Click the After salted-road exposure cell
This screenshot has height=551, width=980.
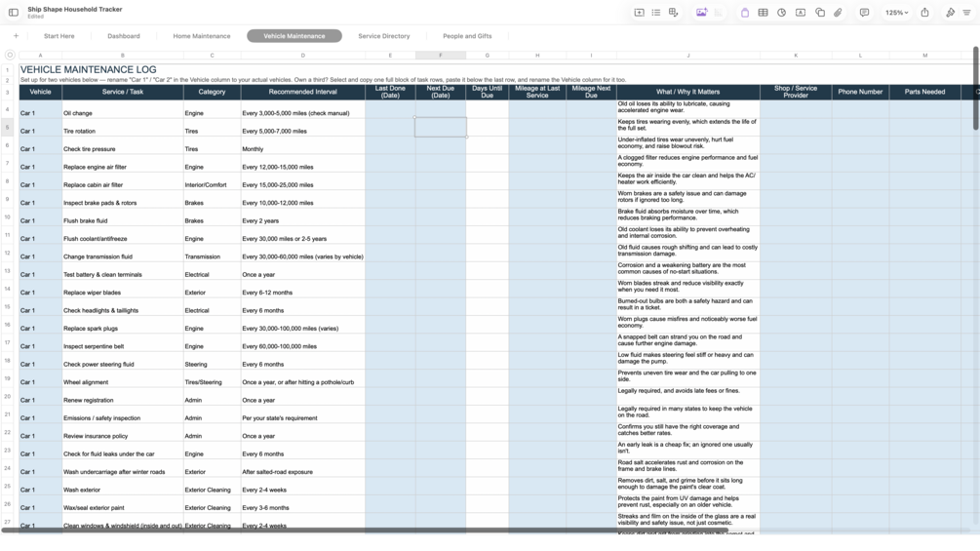coord(303,469)
